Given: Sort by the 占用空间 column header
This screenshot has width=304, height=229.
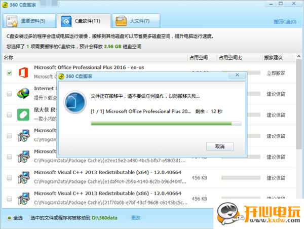Looking at the screenshot, I should (x=199, y=58).
